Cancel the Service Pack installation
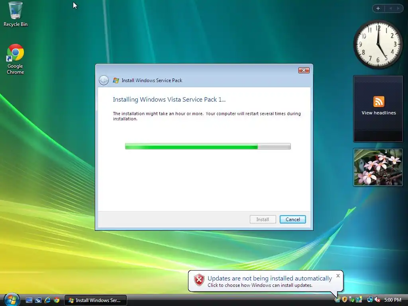Viewport: 408px width, 306px height. coord(293,220)
